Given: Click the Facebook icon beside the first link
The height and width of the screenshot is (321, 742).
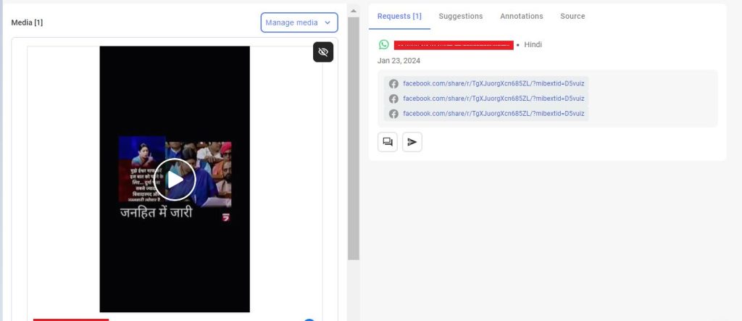Looking at the screenshot, I should coord(393,84).
